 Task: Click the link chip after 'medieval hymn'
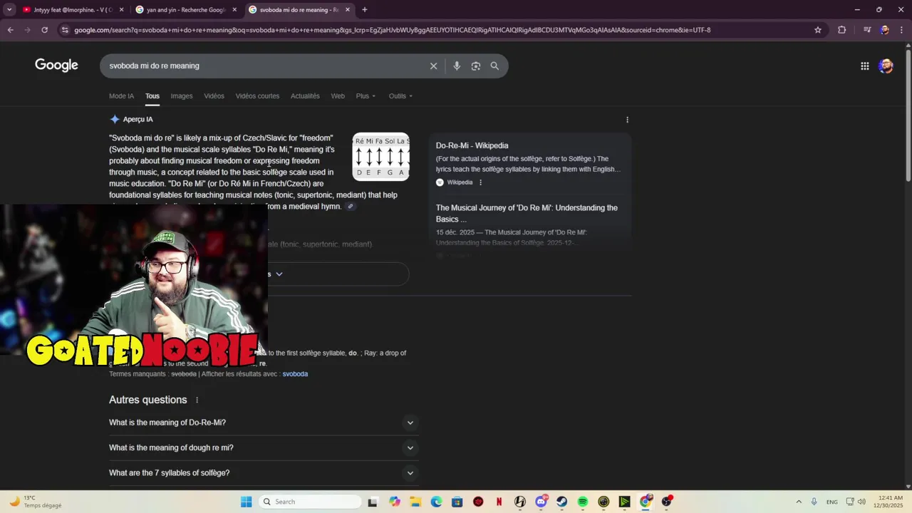[350, 207]
